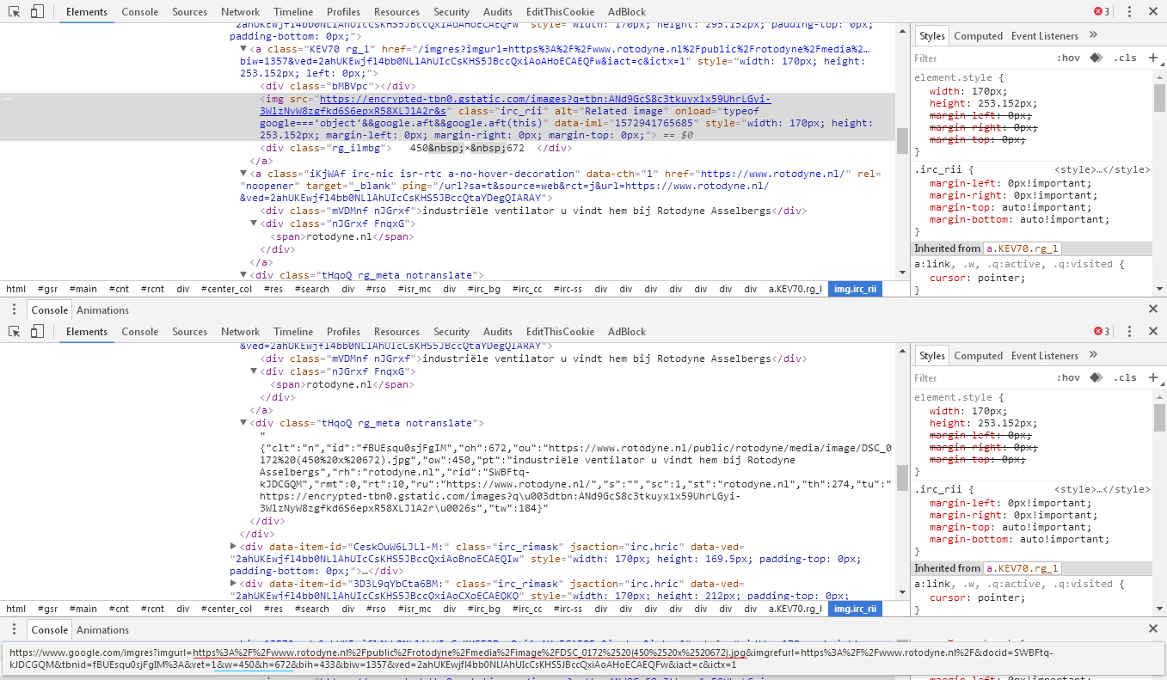Toggle device toolbar icon in lower DevTools
Viewport: 1167px width, 680px height.
point(37,331)
